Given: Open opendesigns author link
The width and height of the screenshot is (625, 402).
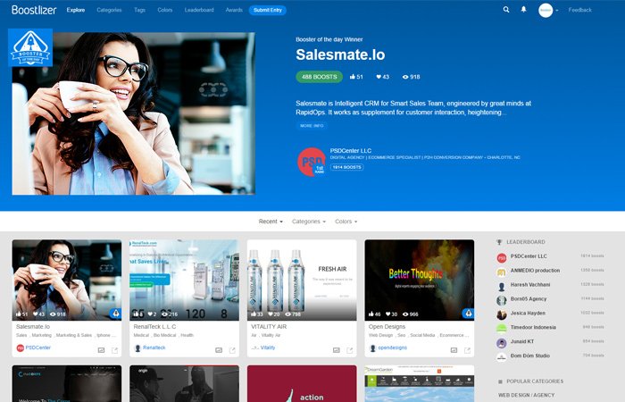Looking at the screenshot, I should 392,348.
